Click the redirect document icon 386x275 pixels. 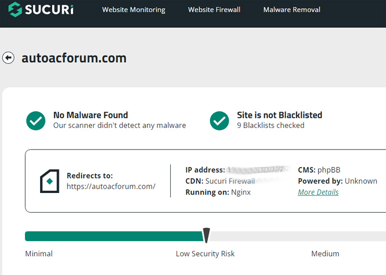tap(50, 181)
